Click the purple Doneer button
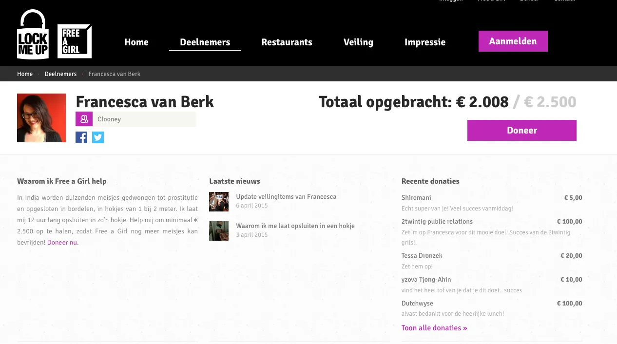This screenshot has width=617, height=344. [521, 131]
